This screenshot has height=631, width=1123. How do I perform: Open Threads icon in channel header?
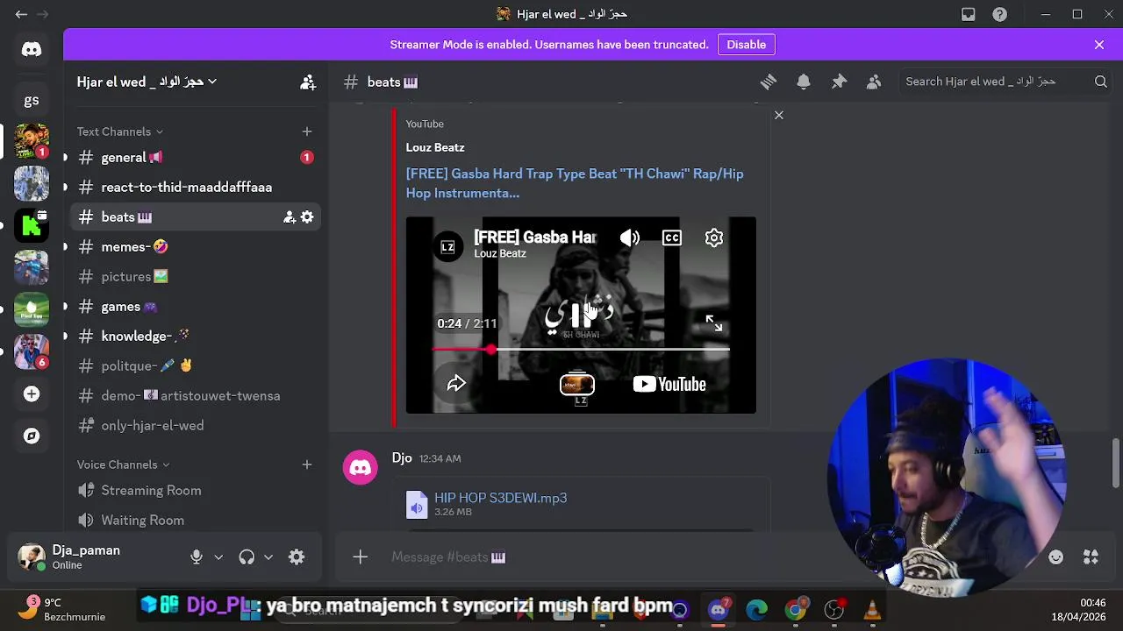pos(769,82)
